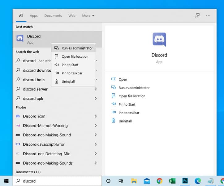Click the folder icon for Open file location in right pane
224x186 pixels.
[x=114, y=95]
